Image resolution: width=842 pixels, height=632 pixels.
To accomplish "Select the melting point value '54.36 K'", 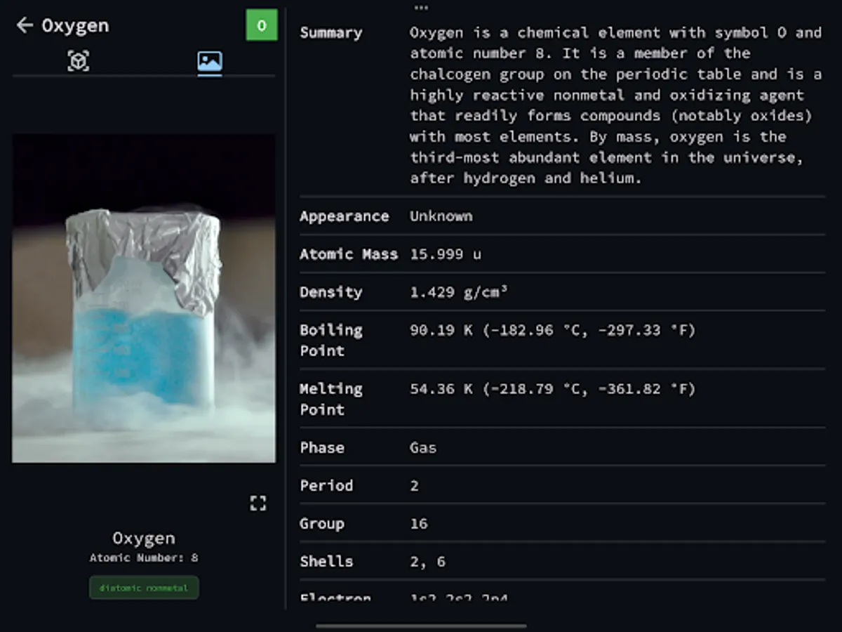I will point(441,389).
